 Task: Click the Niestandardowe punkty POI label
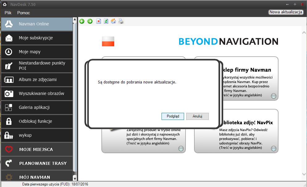coord(42,66)
